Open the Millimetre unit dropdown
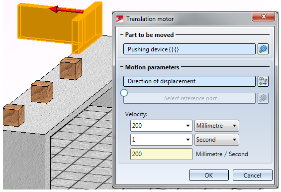The height and width of the screenshot is (192, 281). pos(217,126)
